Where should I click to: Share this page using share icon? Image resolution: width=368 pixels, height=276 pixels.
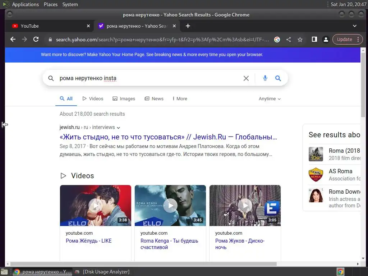(x=289, y=40)
